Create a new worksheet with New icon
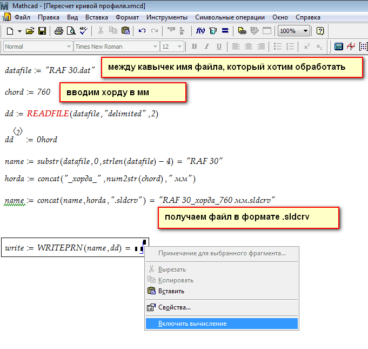The width and height of the screenshot is (368, 349). coord(10,31)
